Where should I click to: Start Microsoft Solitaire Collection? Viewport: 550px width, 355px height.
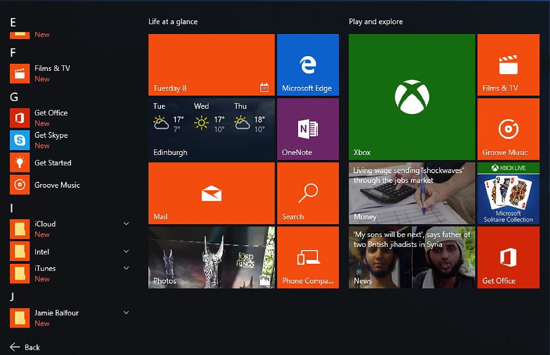tap(508, 193)
